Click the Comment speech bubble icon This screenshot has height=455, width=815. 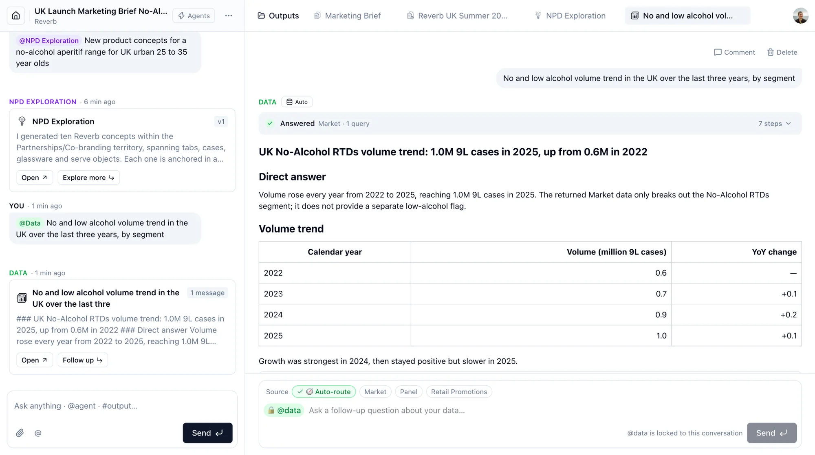coord(718,52)
